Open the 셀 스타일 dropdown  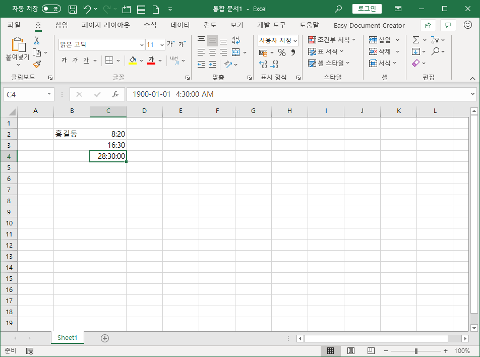tap(329, 63)
